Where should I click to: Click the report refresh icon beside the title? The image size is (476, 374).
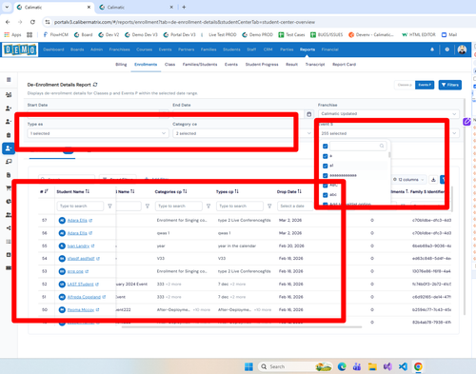point(95,85)
